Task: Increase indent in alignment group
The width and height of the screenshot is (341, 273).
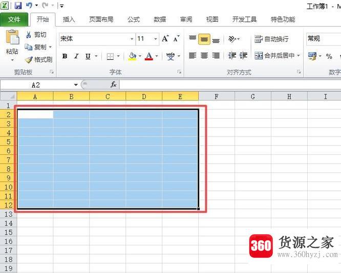Action: coord(243,56)
